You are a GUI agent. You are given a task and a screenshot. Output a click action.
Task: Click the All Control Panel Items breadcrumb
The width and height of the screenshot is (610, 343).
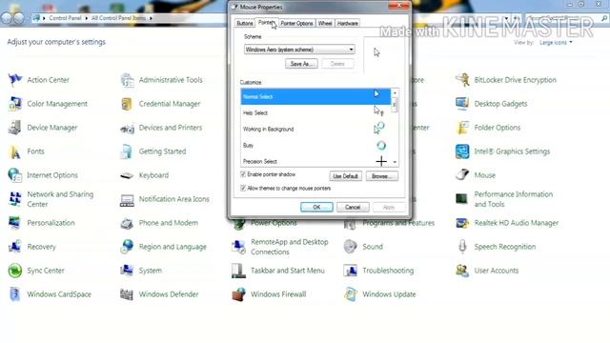click(118, 18)
